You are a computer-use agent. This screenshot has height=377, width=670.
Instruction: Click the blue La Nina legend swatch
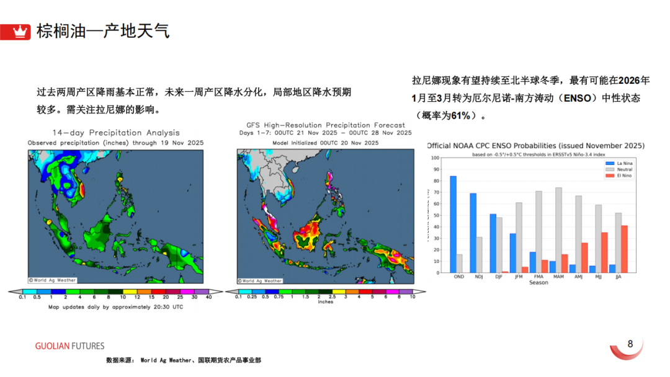(610, 164)
